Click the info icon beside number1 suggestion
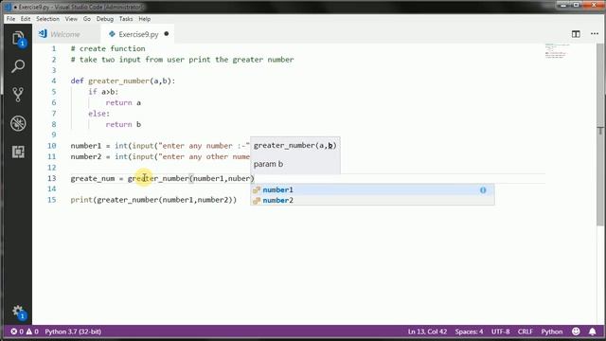Viewport: 606px width, 341px height. click(x=483, y=189)
